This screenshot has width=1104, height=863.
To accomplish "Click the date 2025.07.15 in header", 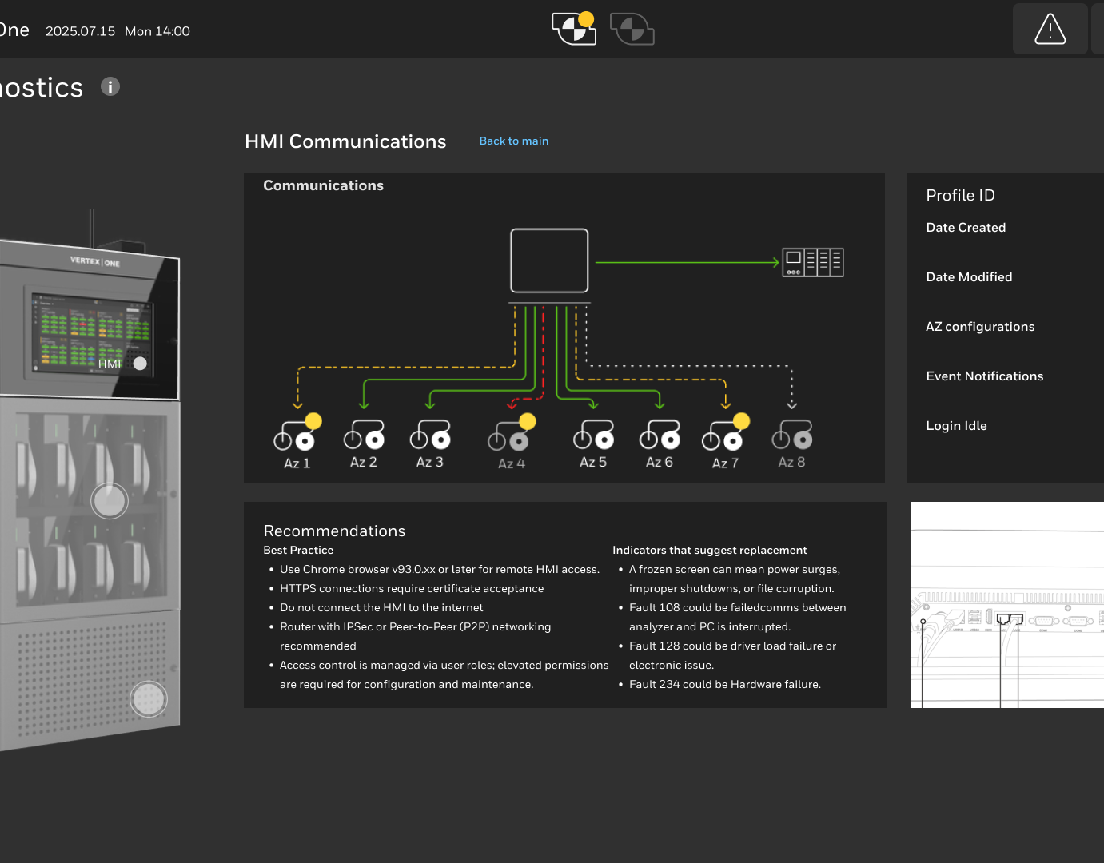I will point(80,31).
